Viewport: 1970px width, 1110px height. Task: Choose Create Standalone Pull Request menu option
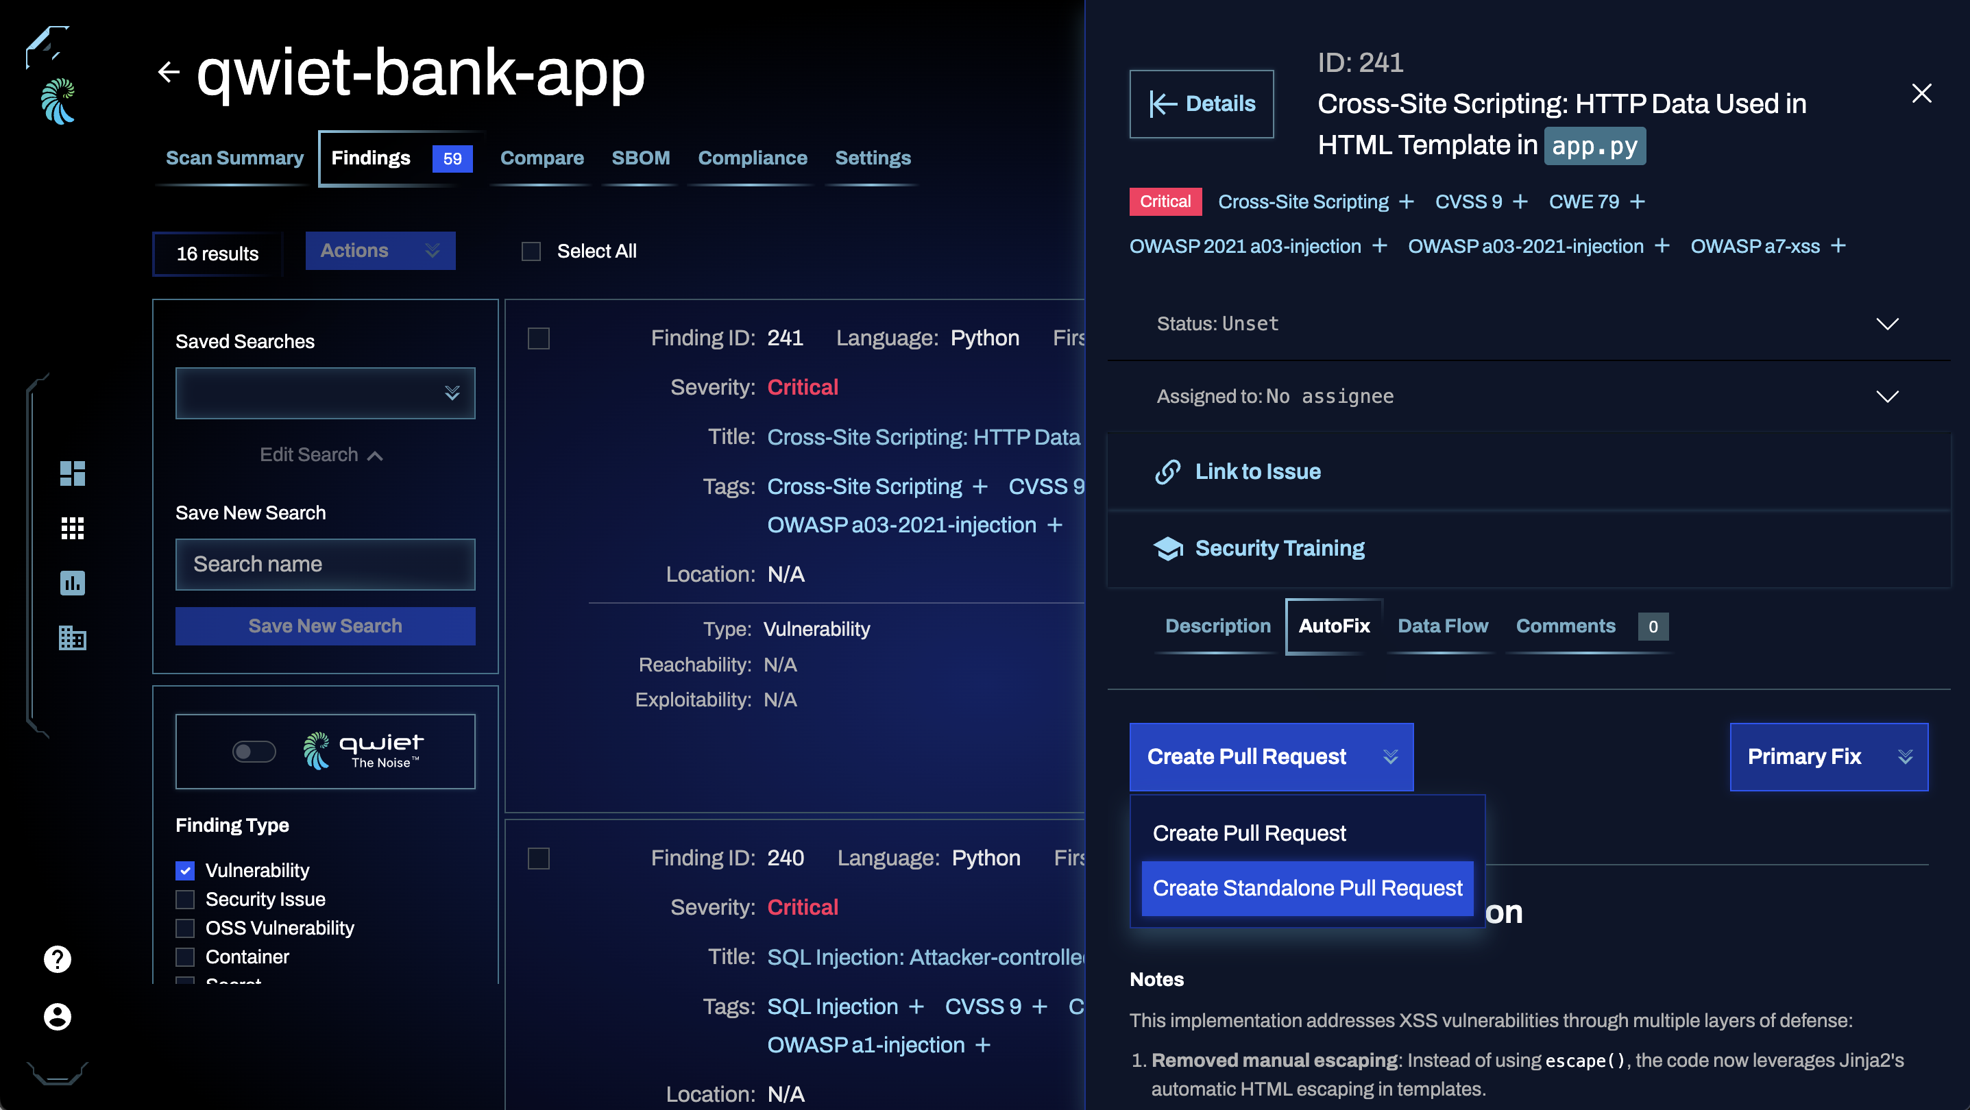(1307, 888)
